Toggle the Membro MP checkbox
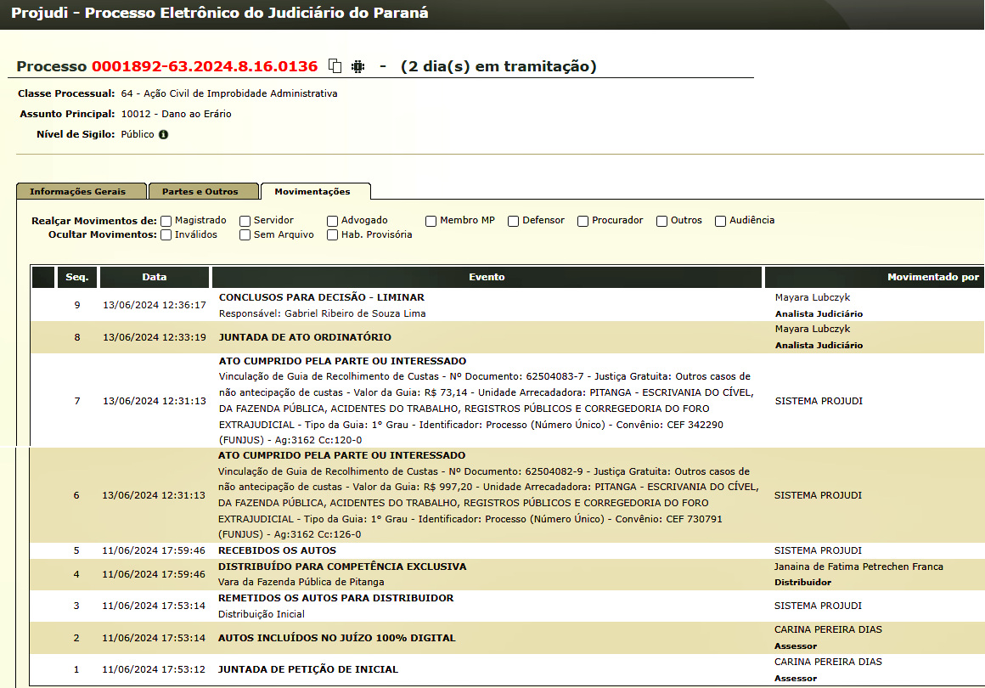Screen dimensions: 985x688 (431, 221)
